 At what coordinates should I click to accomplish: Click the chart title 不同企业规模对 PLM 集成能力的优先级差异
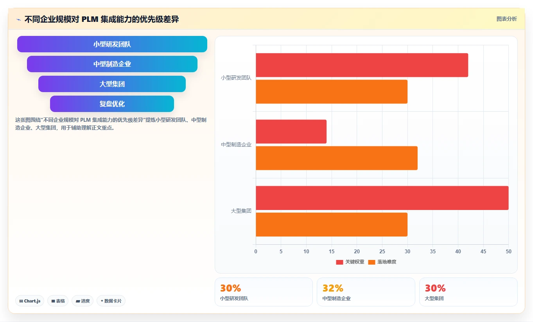coord(102,19)
